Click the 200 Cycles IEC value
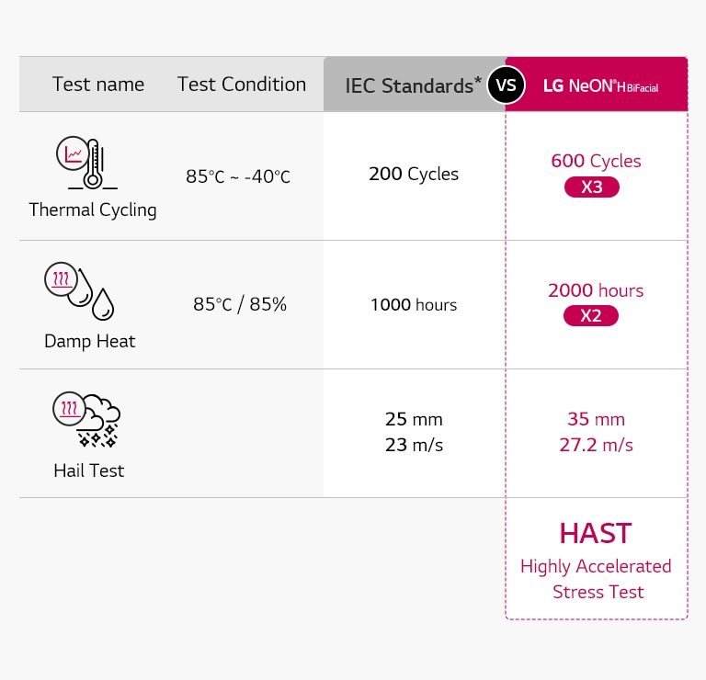This screenshot has height=680, width=706. click(414, 174)
